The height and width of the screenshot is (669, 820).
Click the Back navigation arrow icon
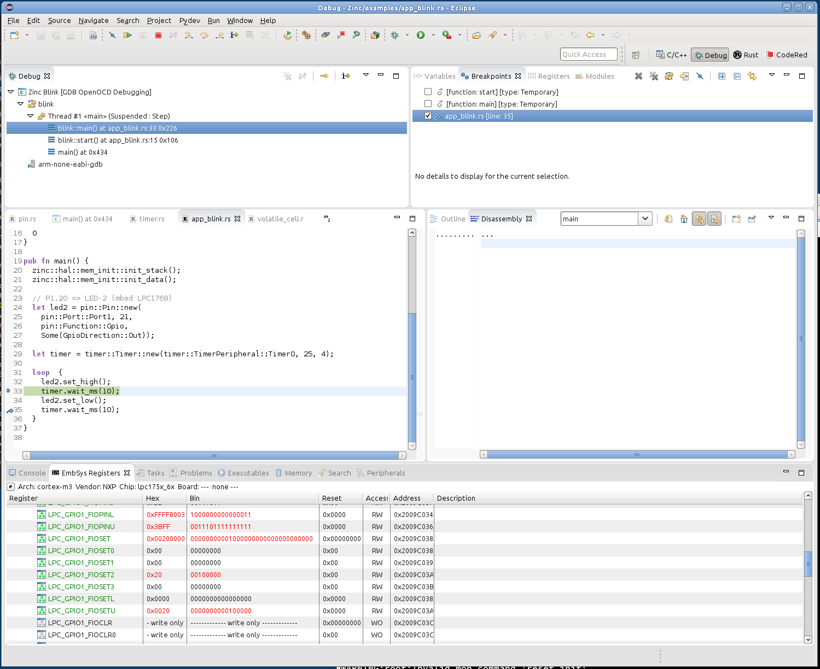(x=590, y=35)
